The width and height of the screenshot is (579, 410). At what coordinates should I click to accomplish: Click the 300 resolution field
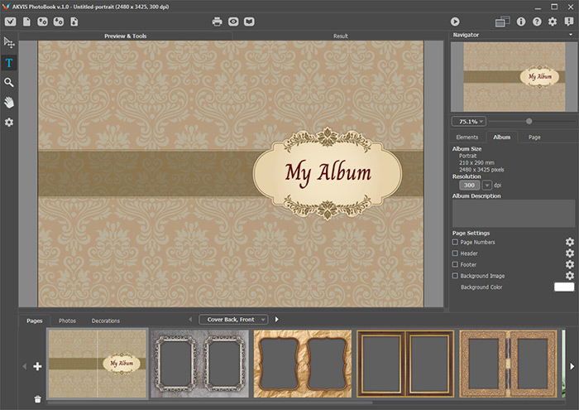[x=469, y=185]
